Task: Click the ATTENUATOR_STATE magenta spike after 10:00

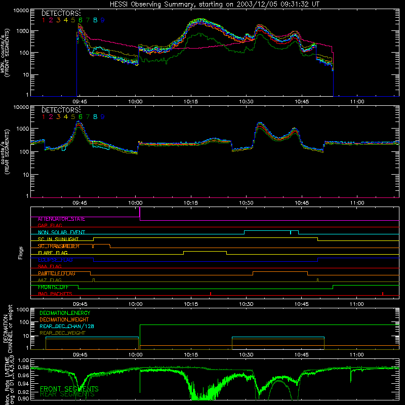Action: 140,213
